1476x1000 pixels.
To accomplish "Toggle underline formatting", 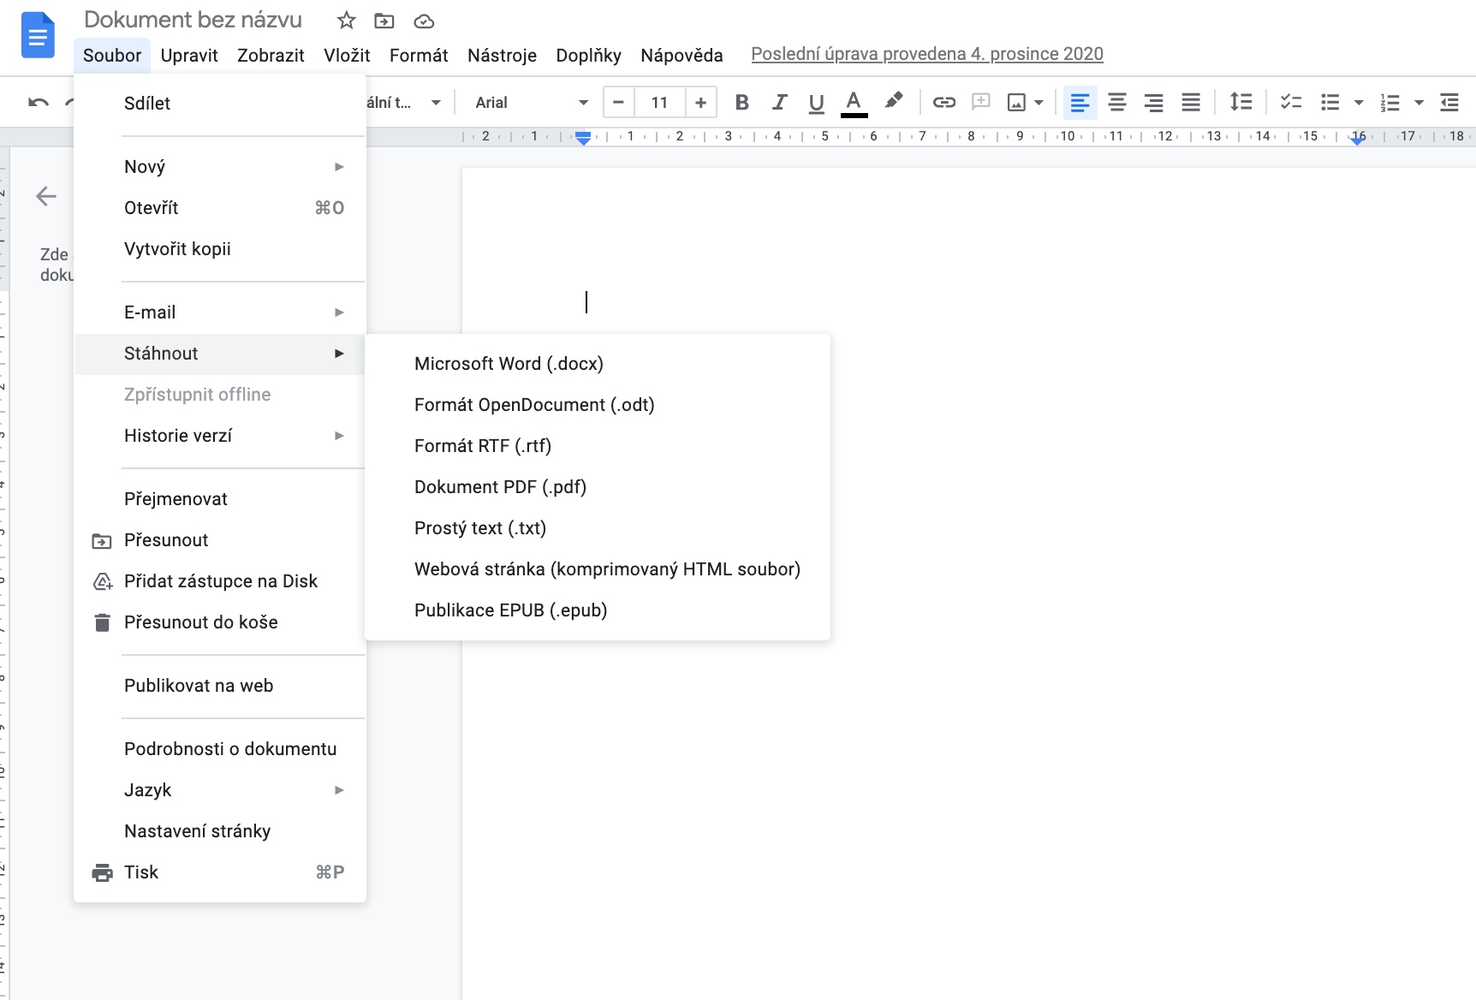I will pyautogui.click(x=816, y=103).
